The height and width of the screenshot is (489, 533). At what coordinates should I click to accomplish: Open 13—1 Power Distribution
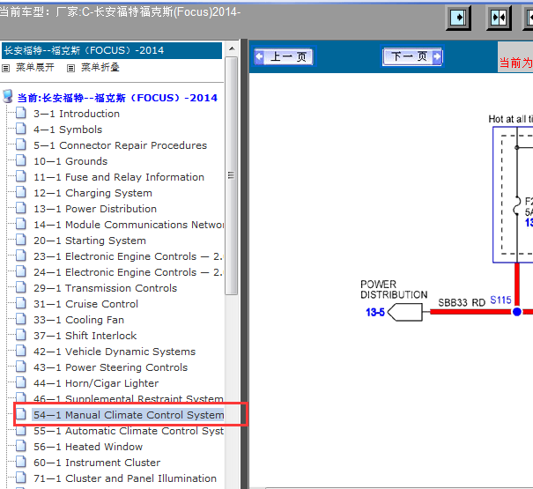point(95,209)
